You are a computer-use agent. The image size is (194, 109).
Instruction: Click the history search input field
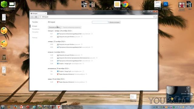click(x=100, y=22)
